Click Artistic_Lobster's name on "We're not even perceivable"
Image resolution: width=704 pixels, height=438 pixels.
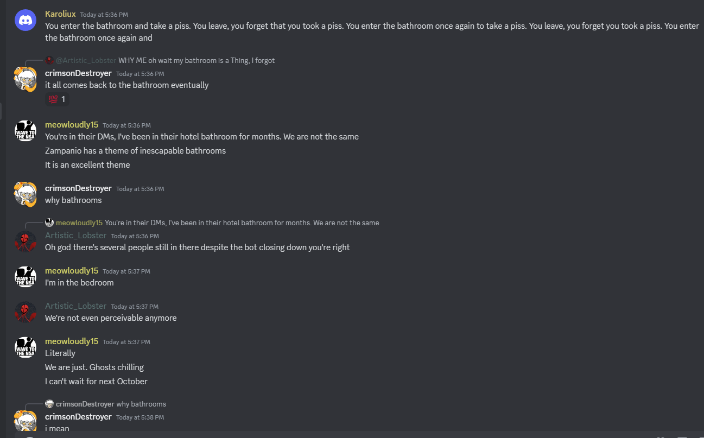75,306
